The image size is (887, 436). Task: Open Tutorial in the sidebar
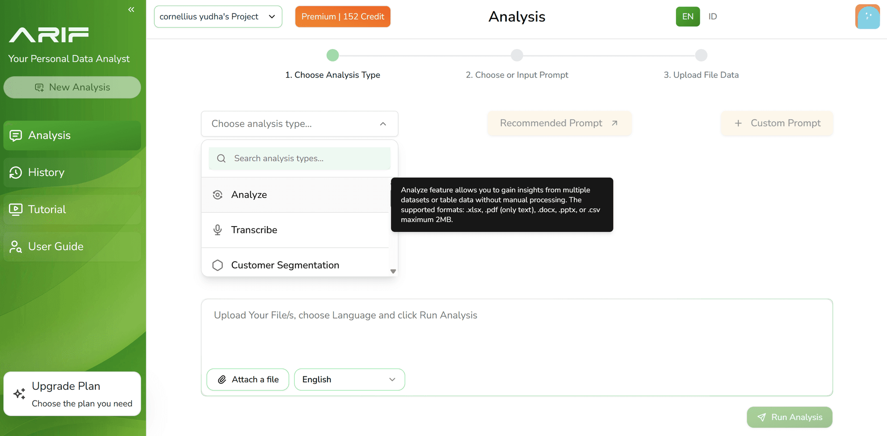(x=72, y=209)
